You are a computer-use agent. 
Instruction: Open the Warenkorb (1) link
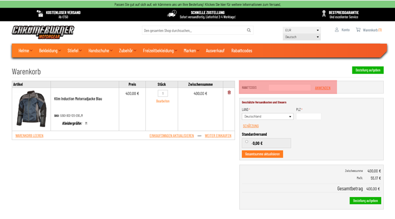pyautogui.click(x=372, y=30)
